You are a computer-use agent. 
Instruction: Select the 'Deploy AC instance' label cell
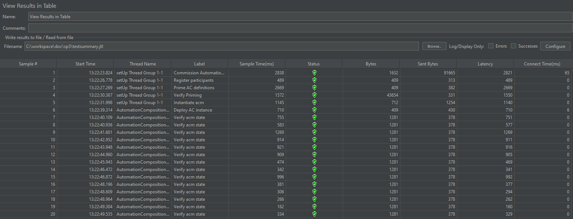tap(199, 110)
